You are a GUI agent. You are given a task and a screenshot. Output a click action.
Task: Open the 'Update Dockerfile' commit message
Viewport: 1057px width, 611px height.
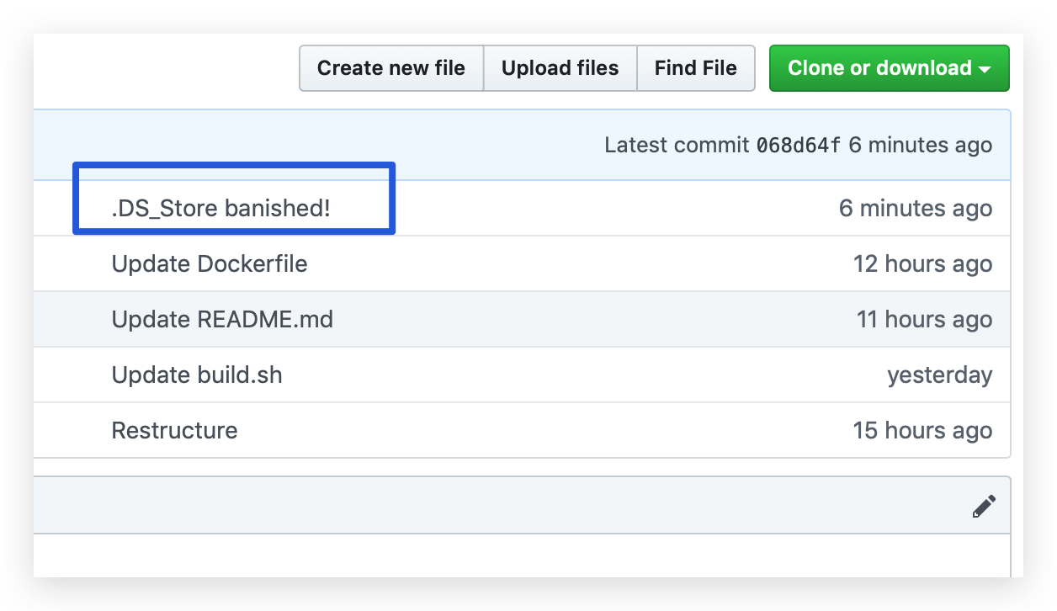coord(210,263)
